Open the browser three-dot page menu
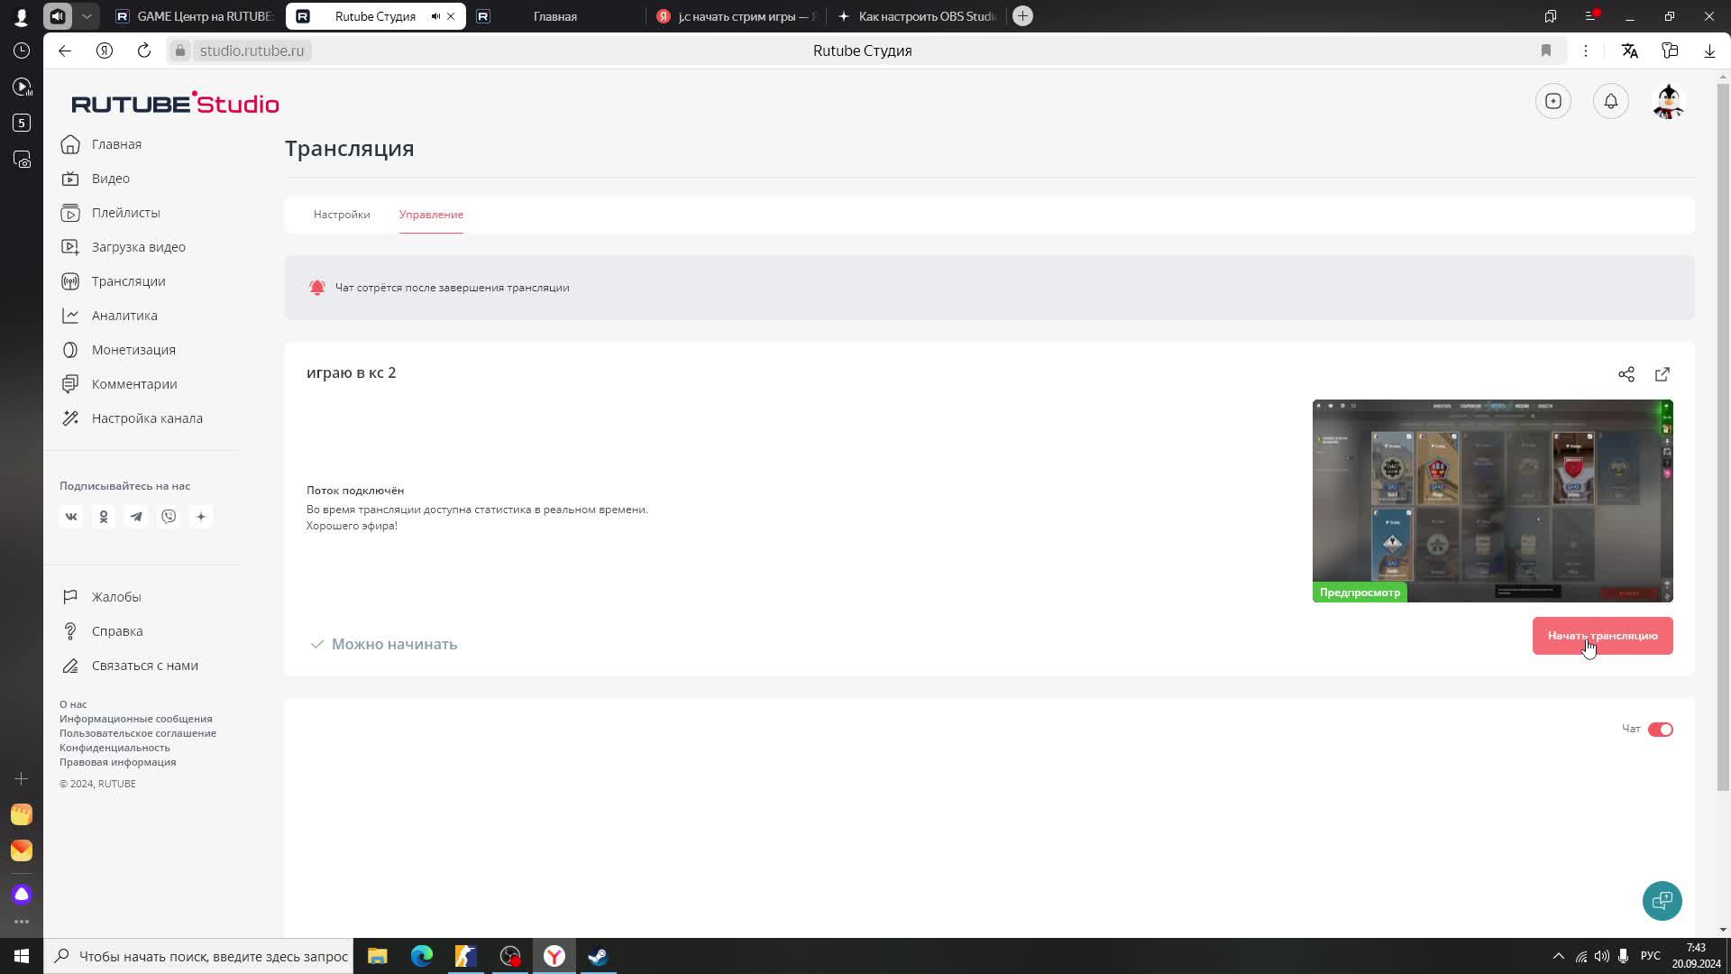Screen dimensions: 1731x974 [1585, 51]
